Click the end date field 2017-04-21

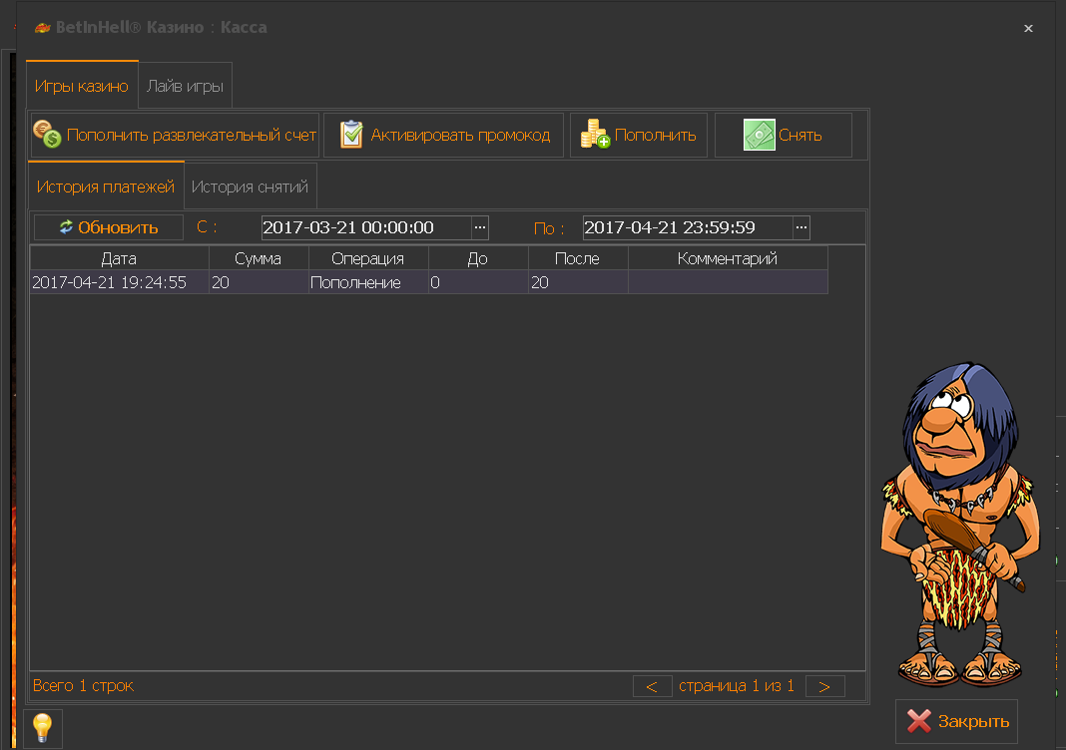[x=687, y=227]
